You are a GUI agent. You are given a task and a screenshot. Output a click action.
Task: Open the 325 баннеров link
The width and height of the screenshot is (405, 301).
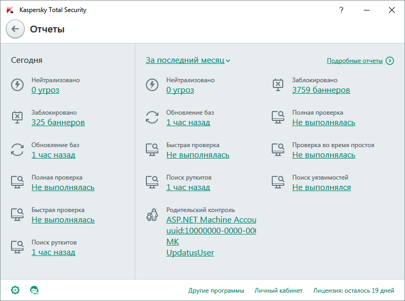click(58, 122)
